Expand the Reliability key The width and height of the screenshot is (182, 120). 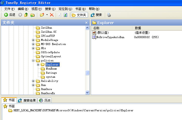(33, 81)
